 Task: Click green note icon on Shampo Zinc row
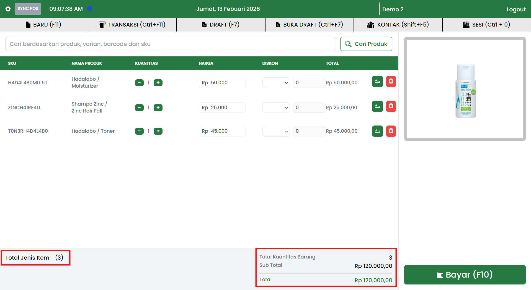(x=377, y=106)
